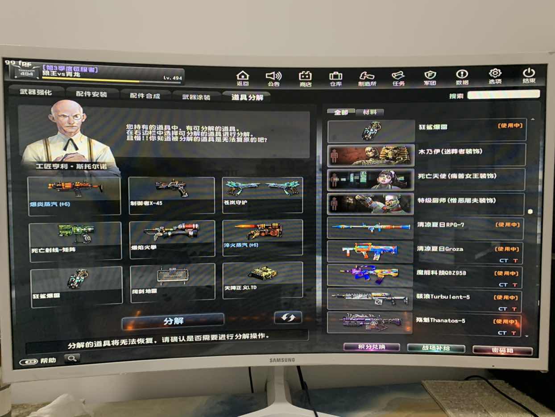Click the 死亡天使 costume image
Image resolution: width=555 pixels, height=417 pixels.
370,180
